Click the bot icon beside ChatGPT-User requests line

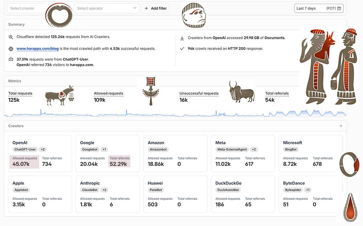(11, 59)
